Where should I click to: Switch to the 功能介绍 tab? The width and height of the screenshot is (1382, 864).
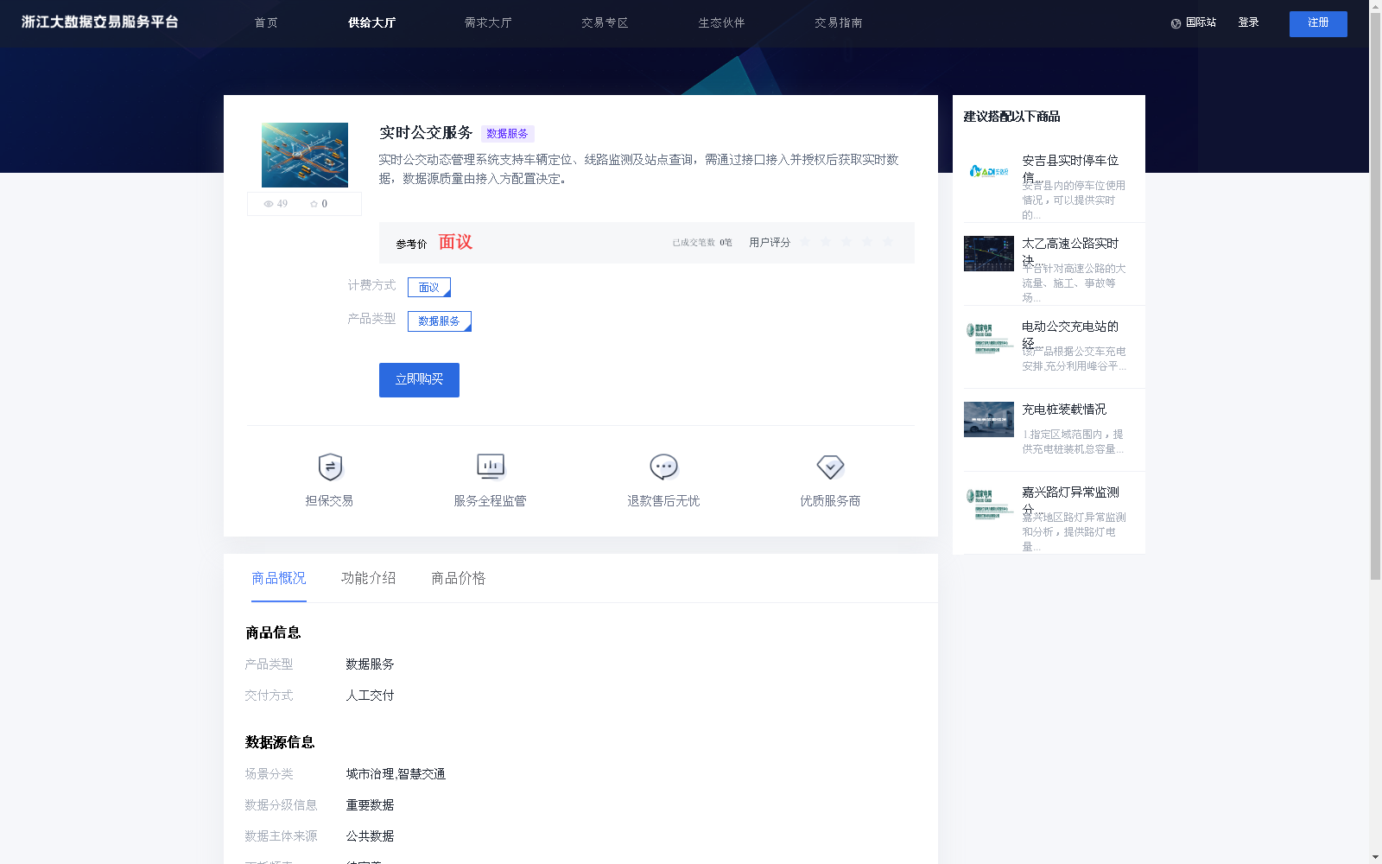(x=369, y=578)
